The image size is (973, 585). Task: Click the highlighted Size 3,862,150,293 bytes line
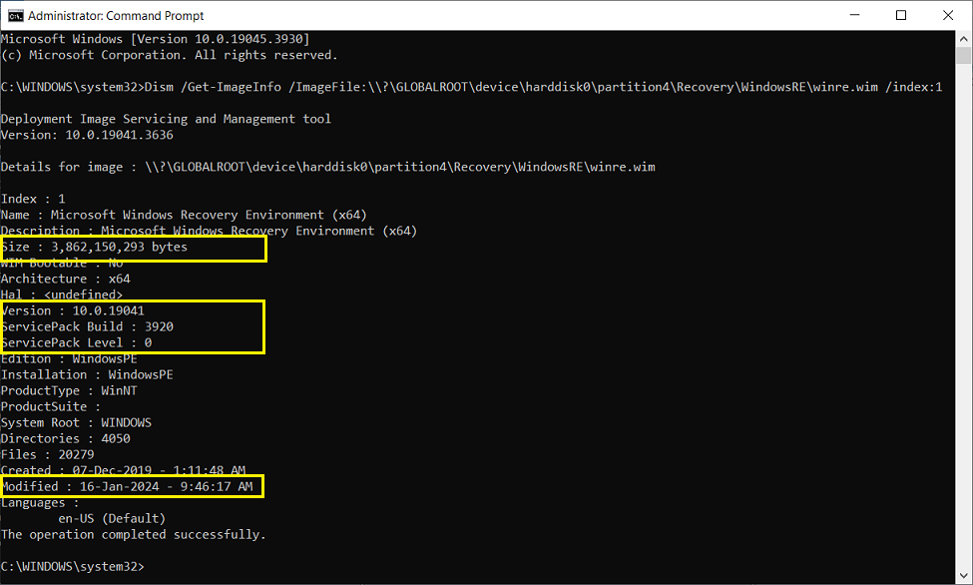point(95,247)
